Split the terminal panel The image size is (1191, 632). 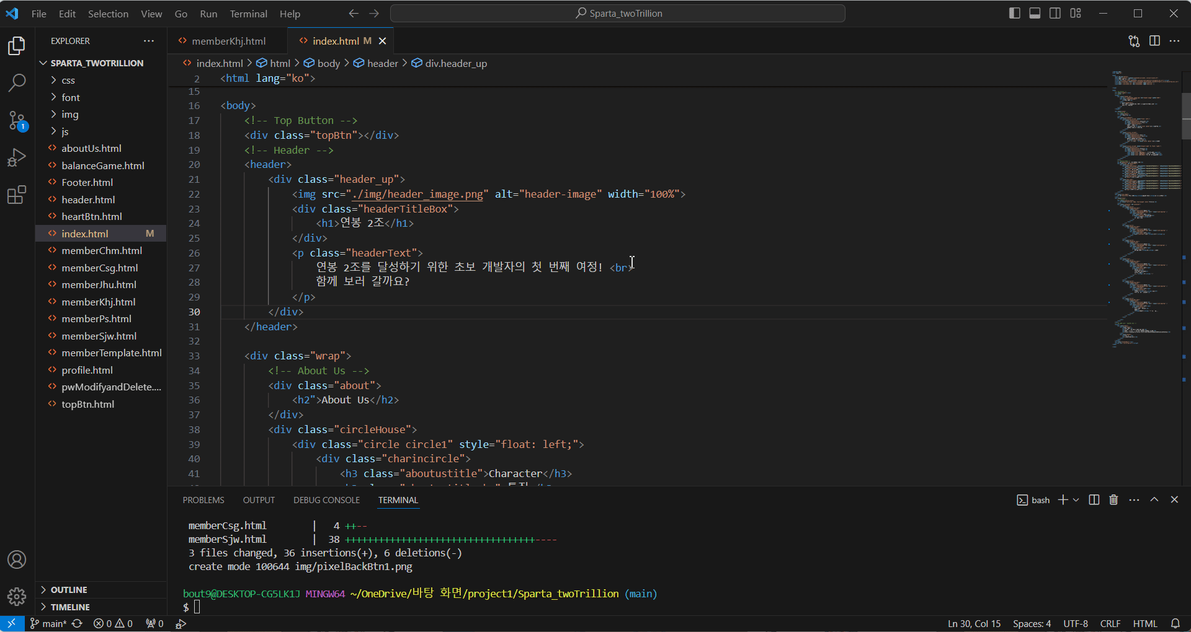[1094, 500]
